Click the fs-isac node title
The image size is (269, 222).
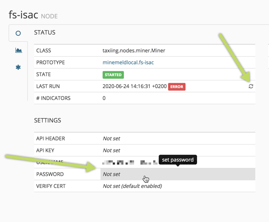(x=23, y=14)
